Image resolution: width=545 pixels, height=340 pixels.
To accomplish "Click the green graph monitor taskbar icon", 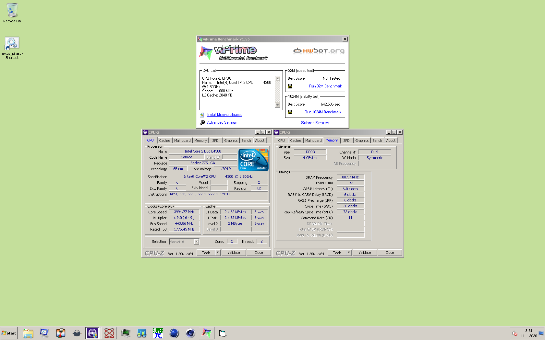I will [x=125, y=333].
